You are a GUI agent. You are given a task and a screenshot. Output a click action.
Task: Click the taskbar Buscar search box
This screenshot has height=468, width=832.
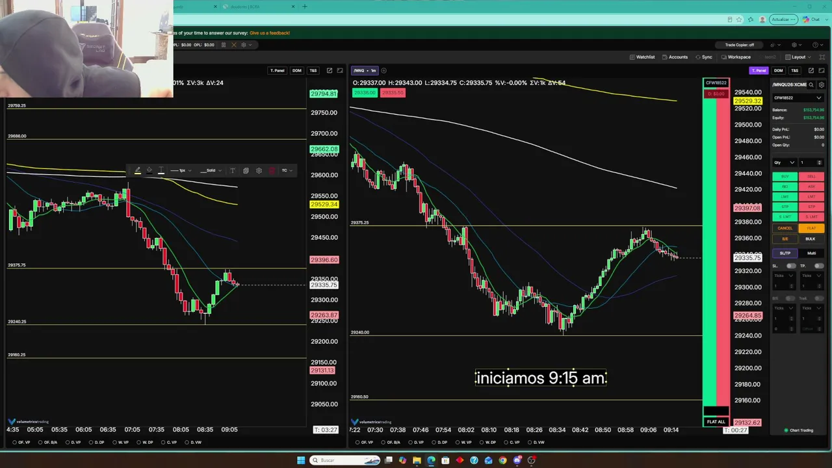(x=343, y=460)
